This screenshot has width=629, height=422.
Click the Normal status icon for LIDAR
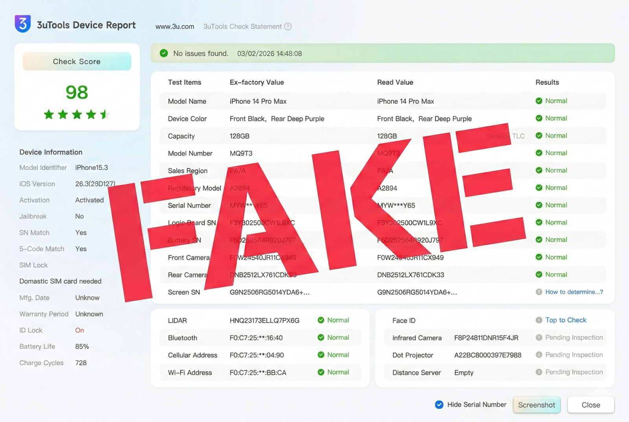321,320
